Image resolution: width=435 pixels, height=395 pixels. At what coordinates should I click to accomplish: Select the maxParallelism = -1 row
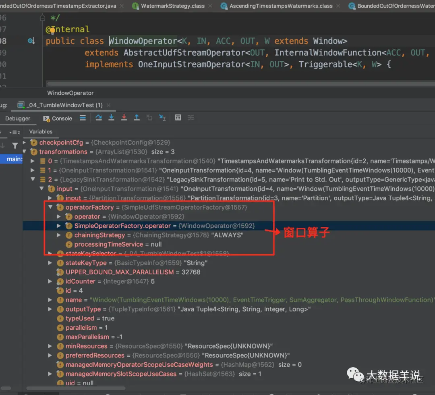tap(229, 337)
